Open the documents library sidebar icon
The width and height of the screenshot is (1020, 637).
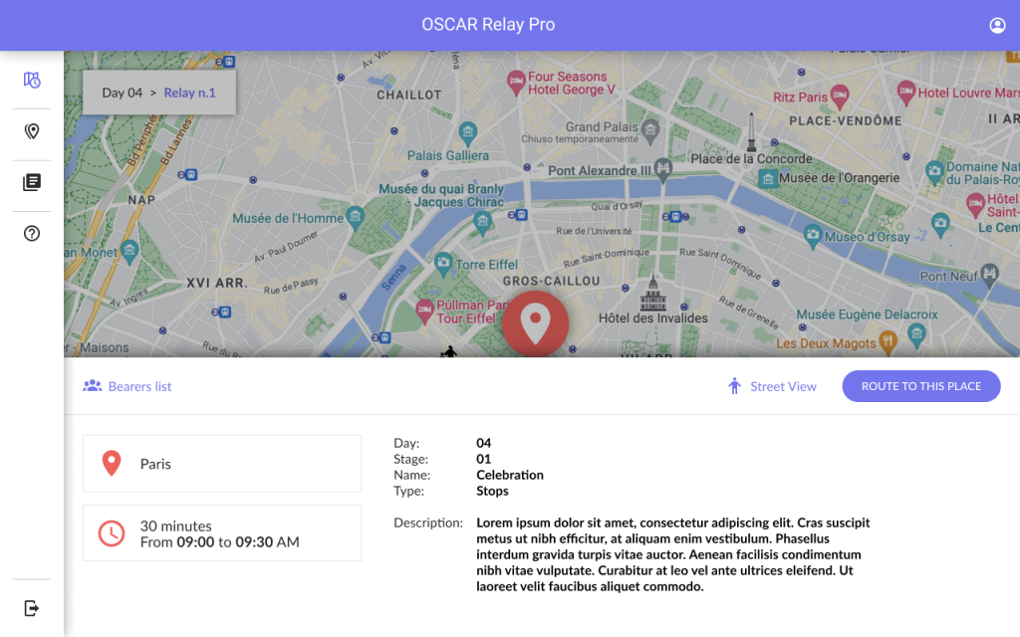(x=32, y=182)
